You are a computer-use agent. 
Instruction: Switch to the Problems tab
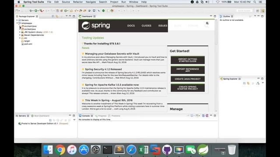coord(114,116)
